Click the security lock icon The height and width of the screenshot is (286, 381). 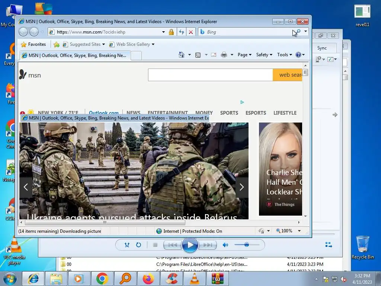point(171,32)
